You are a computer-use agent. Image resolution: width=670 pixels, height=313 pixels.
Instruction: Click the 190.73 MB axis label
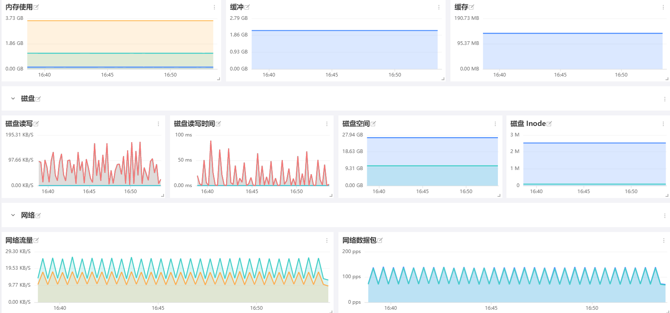click(x=467, y=18)
